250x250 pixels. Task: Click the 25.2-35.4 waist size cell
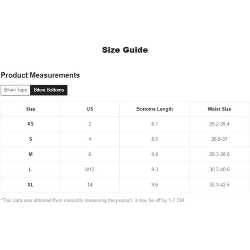pyautogui.click(x=220, y=124)
